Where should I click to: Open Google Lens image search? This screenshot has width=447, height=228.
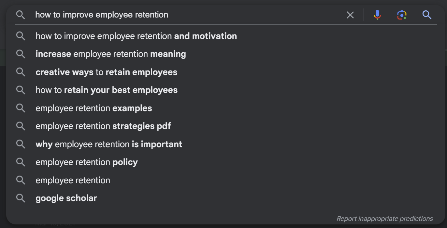(x=402, y=15)
